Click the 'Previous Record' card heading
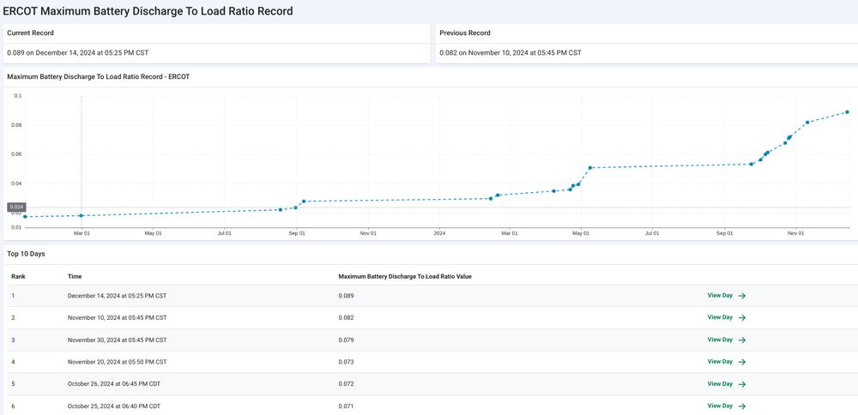 tap(465, 33)
